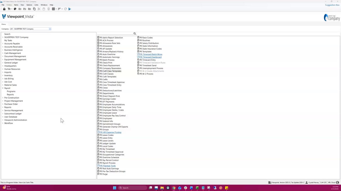Select PR Purge item
Image resolution: width=341 pixels, height=191 pixels.
coord(103,174)
